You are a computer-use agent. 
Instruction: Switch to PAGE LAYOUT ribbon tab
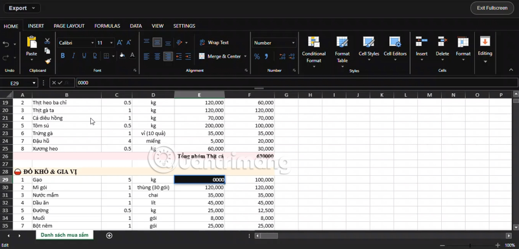pyautogui.click(x=69, y=26)
